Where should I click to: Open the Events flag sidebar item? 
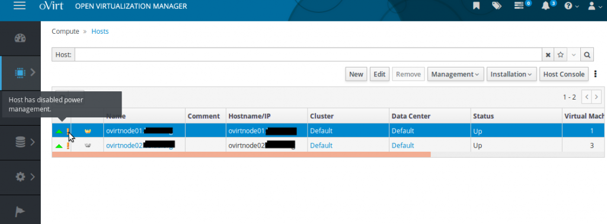20,211
